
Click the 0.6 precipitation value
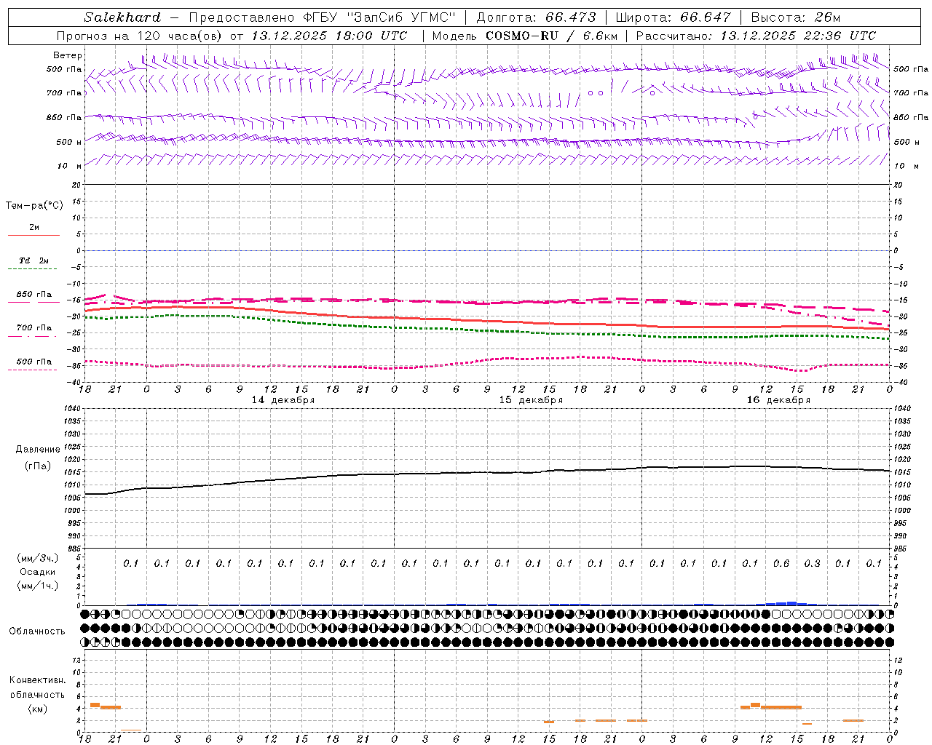coord(781,563)
